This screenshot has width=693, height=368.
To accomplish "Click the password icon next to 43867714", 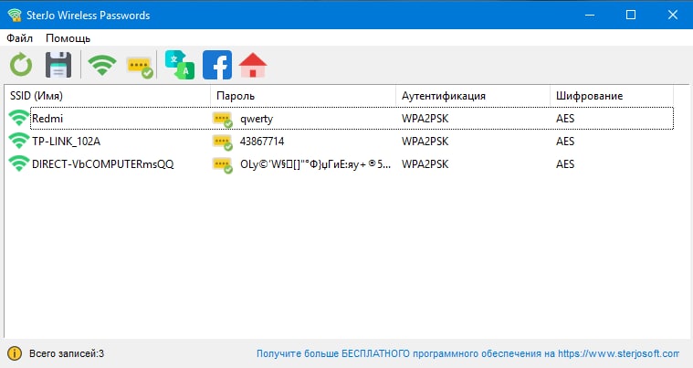I will [222, 142].
